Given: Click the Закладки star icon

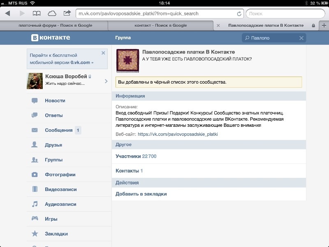Looking at the screenshot, I should pyautogui.click(x=35, y=233).
